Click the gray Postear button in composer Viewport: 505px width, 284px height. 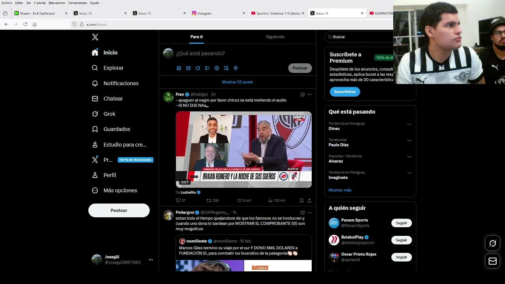(x=300, y=68)
